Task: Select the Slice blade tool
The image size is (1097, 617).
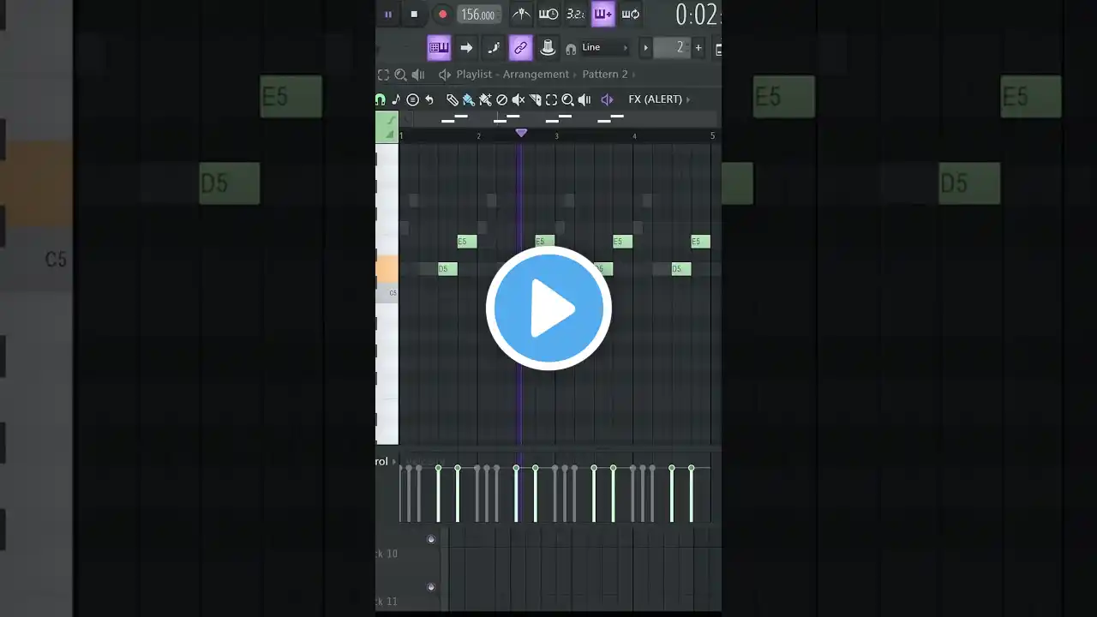Action: [x=536, y=99]
